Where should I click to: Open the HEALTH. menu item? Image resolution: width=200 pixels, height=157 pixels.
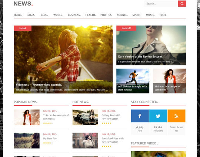(x=91, y=15)
